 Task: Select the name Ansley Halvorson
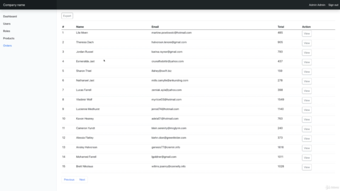coord(87,147)
